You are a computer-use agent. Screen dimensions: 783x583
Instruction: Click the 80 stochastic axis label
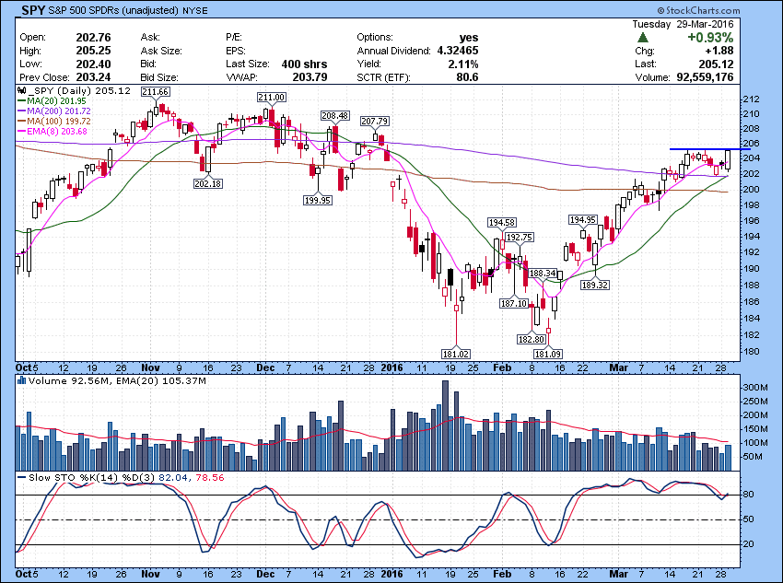pos(748,495)
